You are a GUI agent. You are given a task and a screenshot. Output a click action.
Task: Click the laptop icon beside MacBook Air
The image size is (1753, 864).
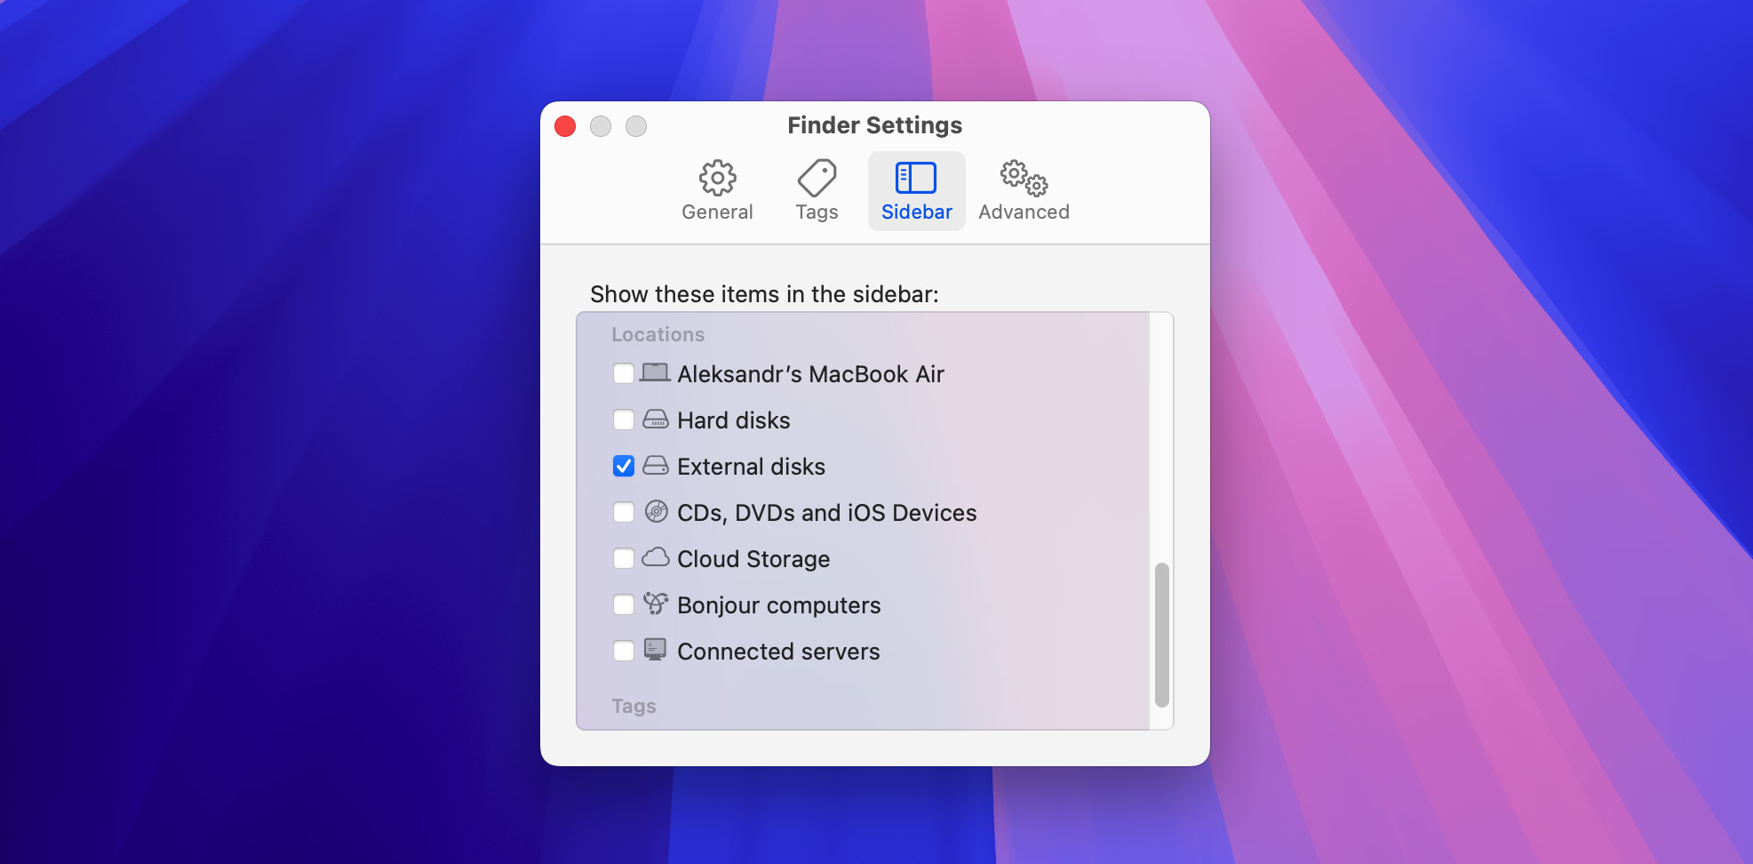656,372
